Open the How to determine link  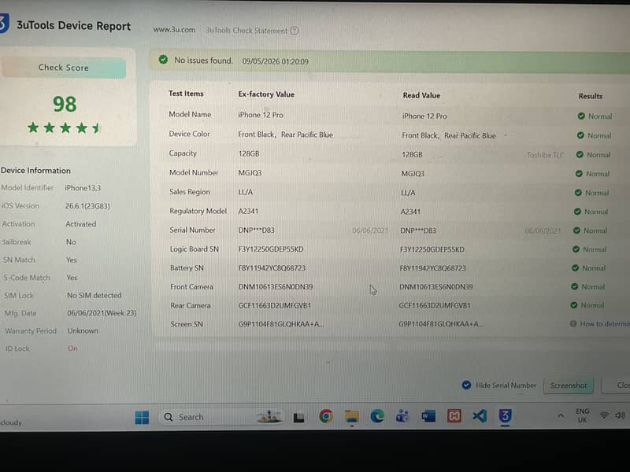tap(604, 323)
